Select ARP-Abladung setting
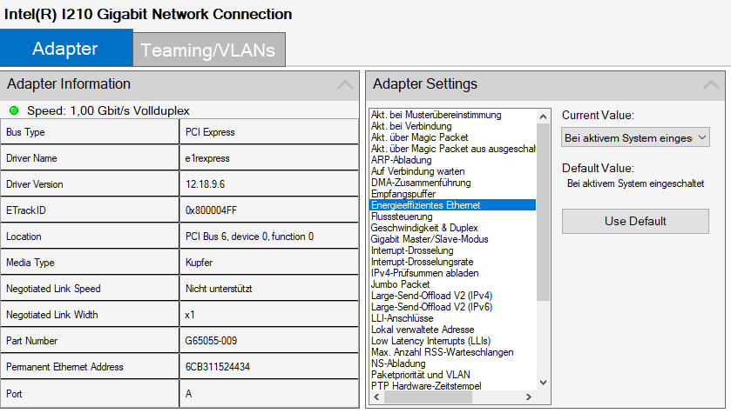This screenshot has width=731, height=420. 401,160
